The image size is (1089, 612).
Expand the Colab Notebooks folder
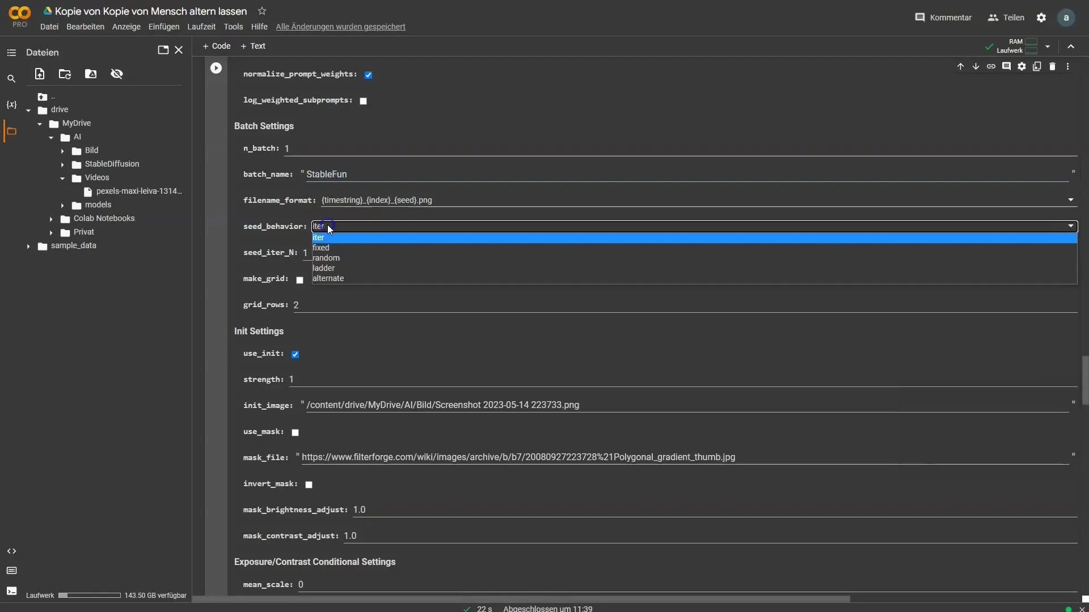[51, 219]
